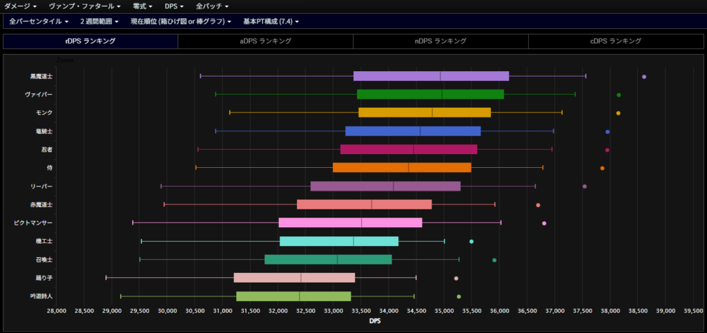This screenshot has width=707, height=333.
Task: Open the 2週間範囲 time range dropdown
Action: click(99, 21)
